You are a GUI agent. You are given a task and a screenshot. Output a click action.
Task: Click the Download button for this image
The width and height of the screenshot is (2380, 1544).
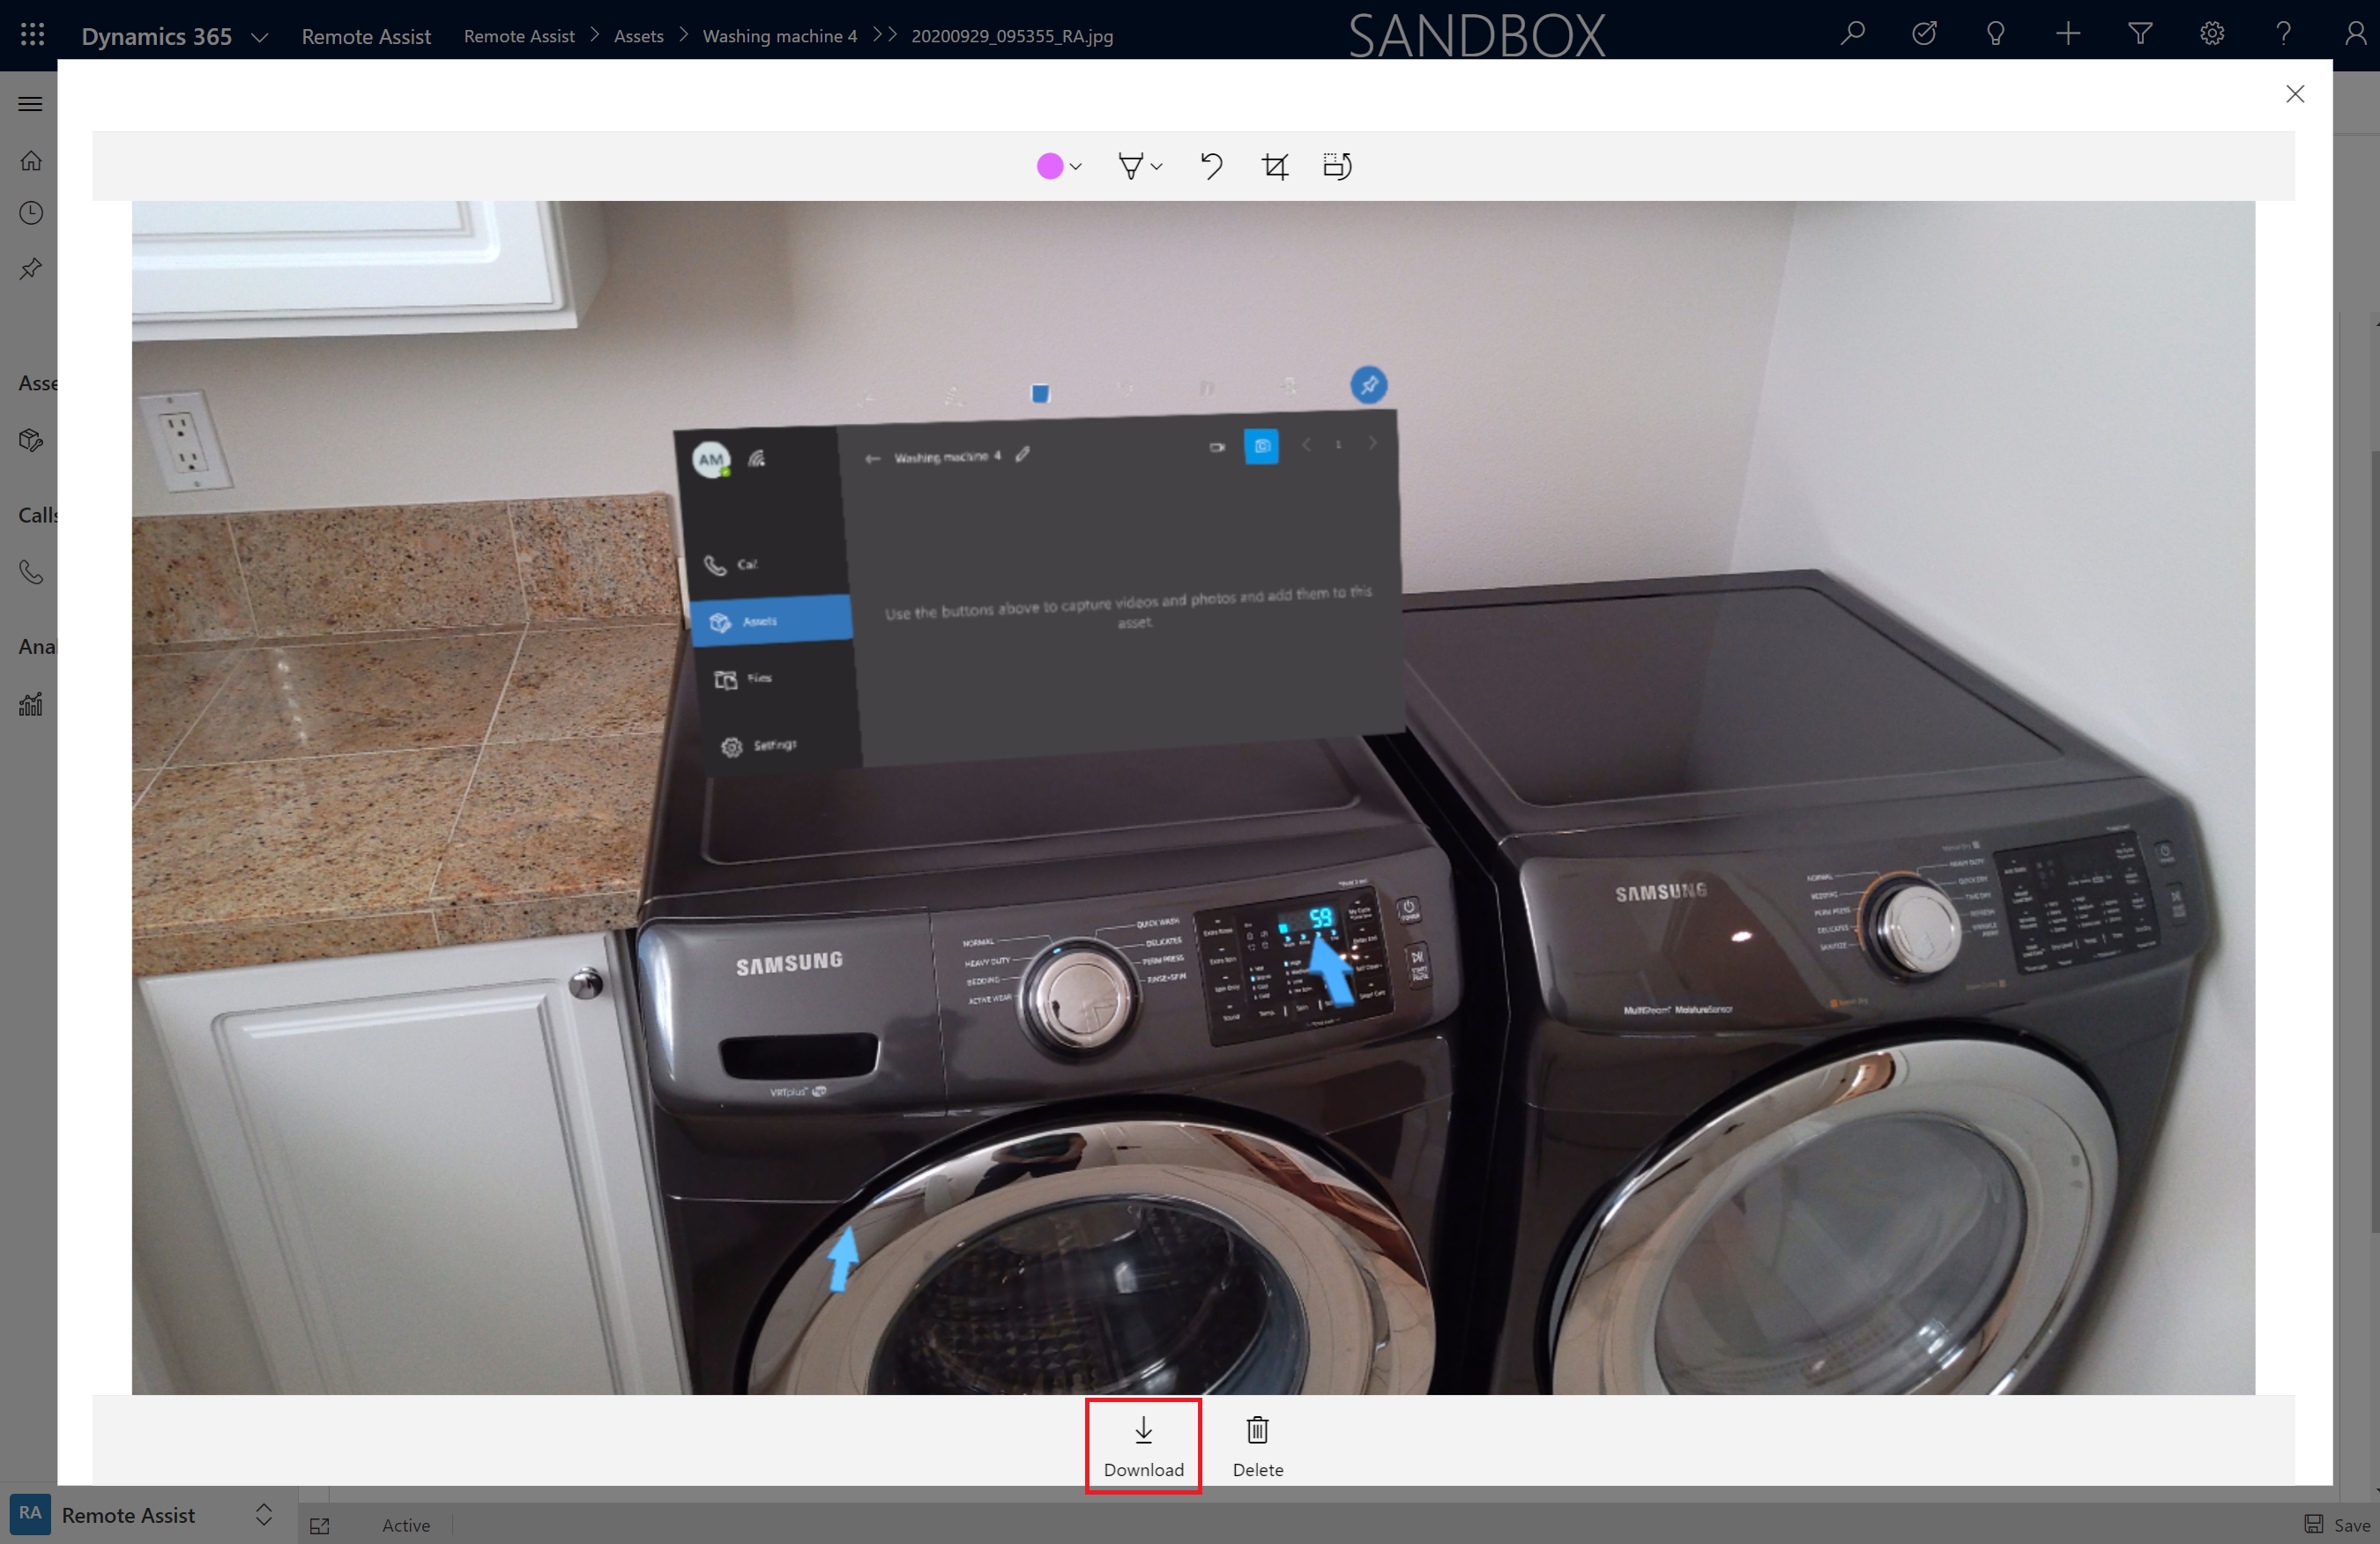[x=1145, y=1445]
